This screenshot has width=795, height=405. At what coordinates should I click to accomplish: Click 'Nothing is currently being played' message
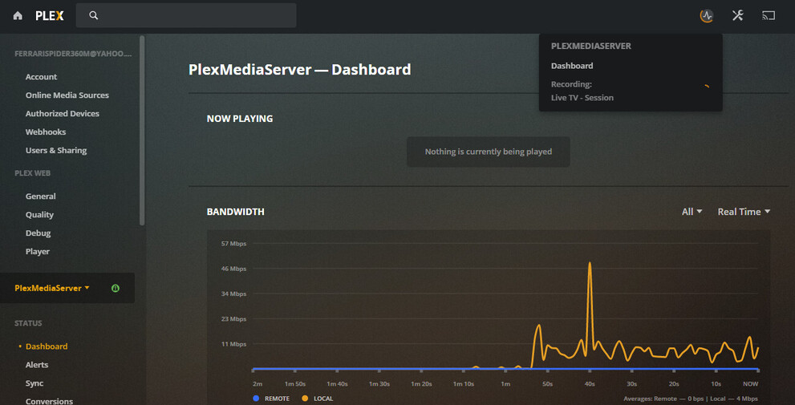[x=489, y=152]
